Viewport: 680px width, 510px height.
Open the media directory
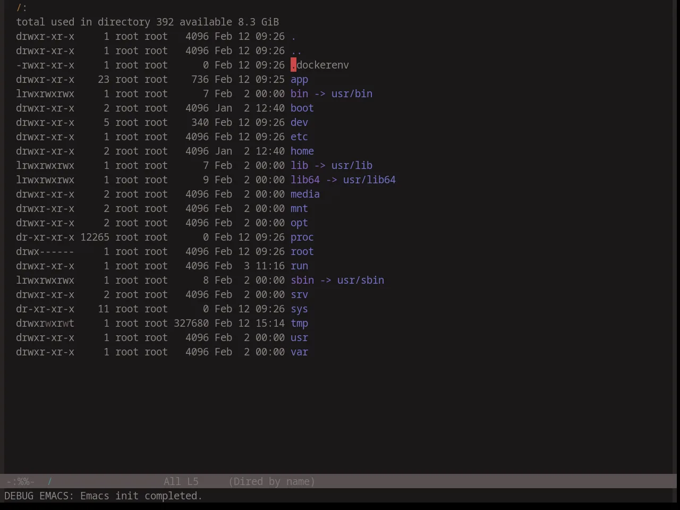point(305,194)
